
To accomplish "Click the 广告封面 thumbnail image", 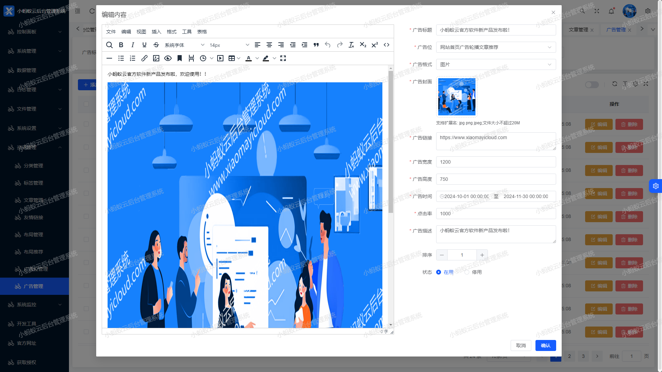I will (457, 97).
